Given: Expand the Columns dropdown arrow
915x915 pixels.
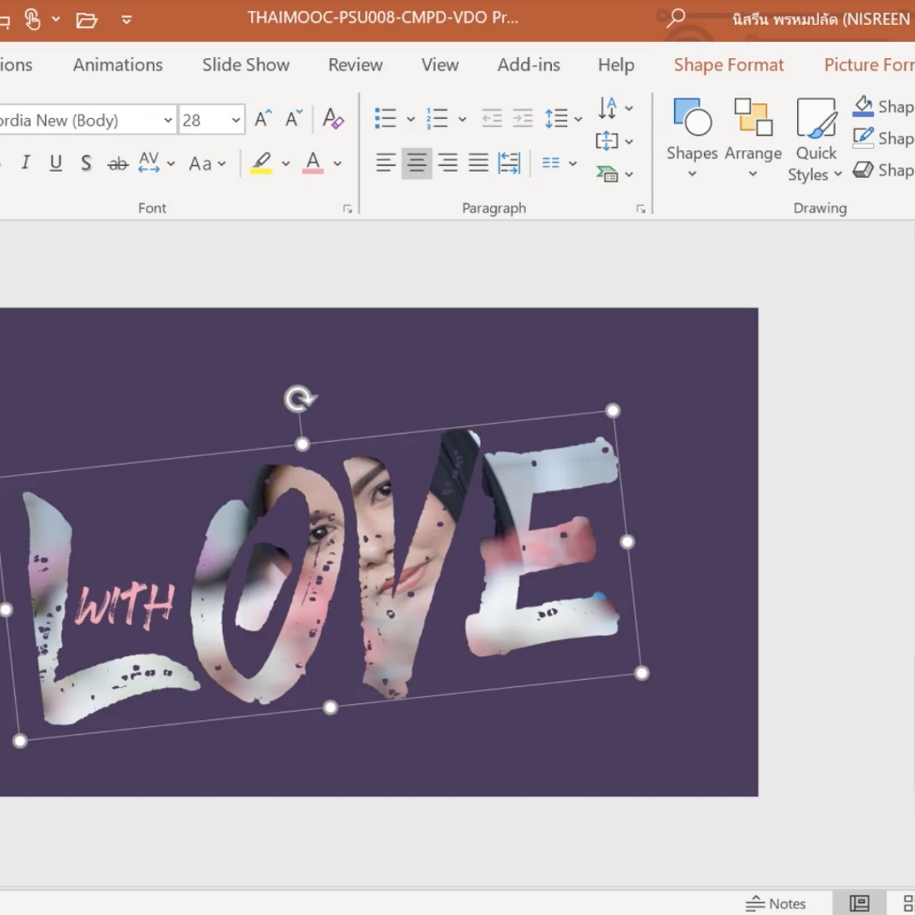Looking at the screenshot, I should (x=573, y=164).
